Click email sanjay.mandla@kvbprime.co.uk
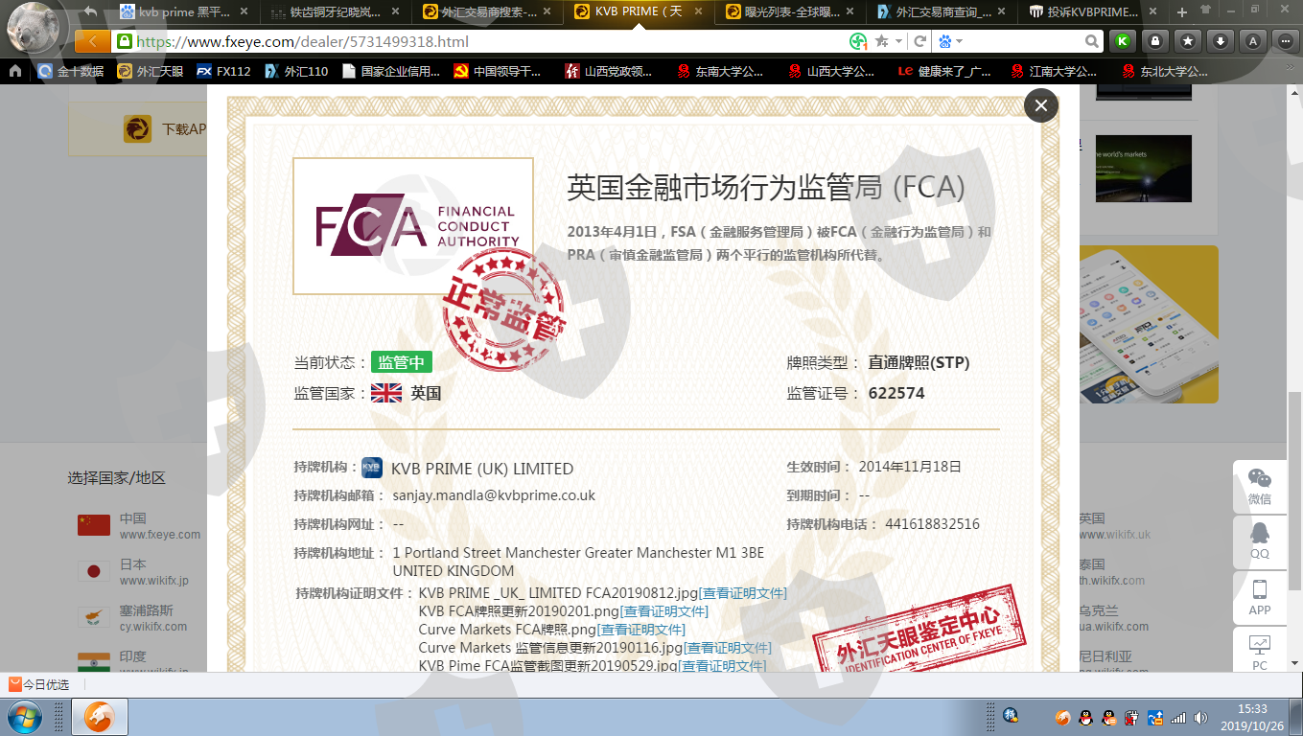This screenshot has width=1303, height=736. click(x=494, y=495)
